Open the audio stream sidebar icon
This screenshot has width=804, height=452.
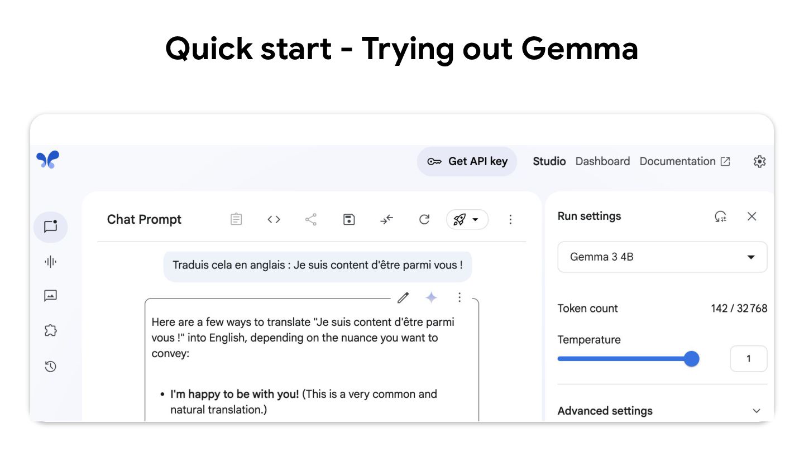pyautogui.click(x=51, y=262)
